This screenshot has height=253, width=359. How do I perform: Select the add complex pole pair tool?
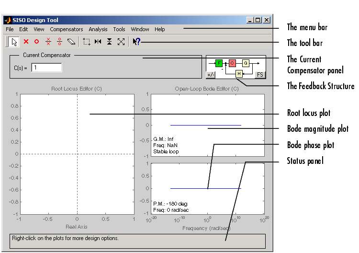[48, 42]
